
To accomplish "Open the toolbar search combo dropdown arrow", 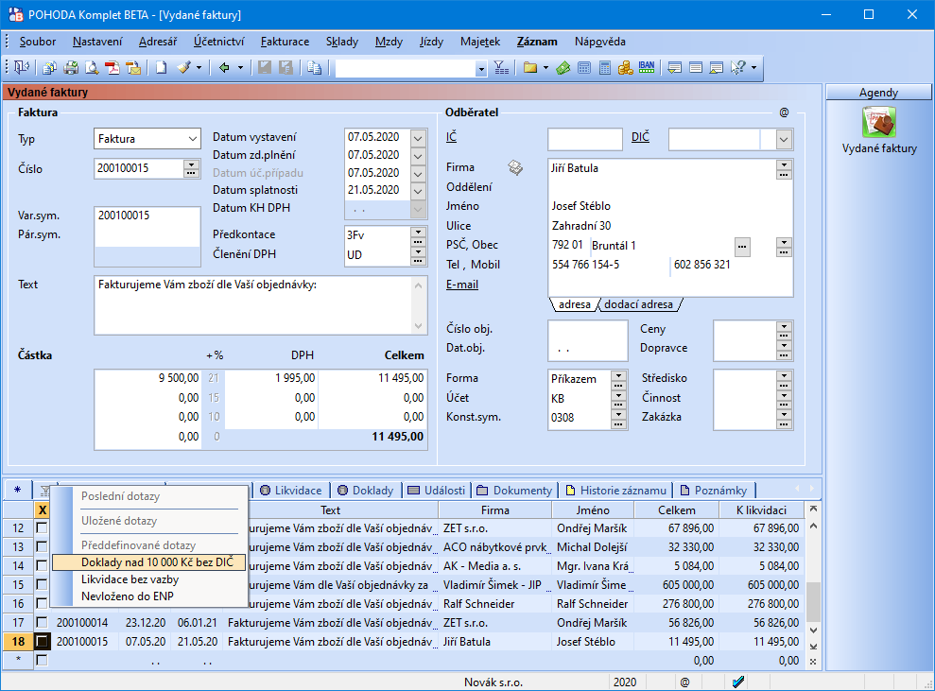I will [480, 69].
